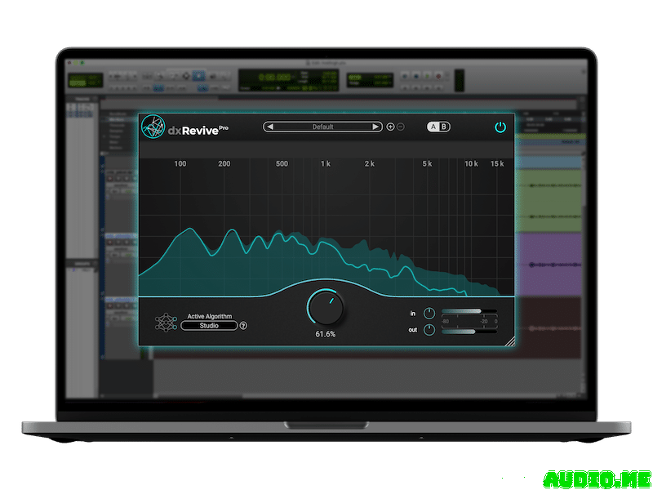The image size is (653, 490).
Task: Switch to the B comparison state
Action: 444,127
